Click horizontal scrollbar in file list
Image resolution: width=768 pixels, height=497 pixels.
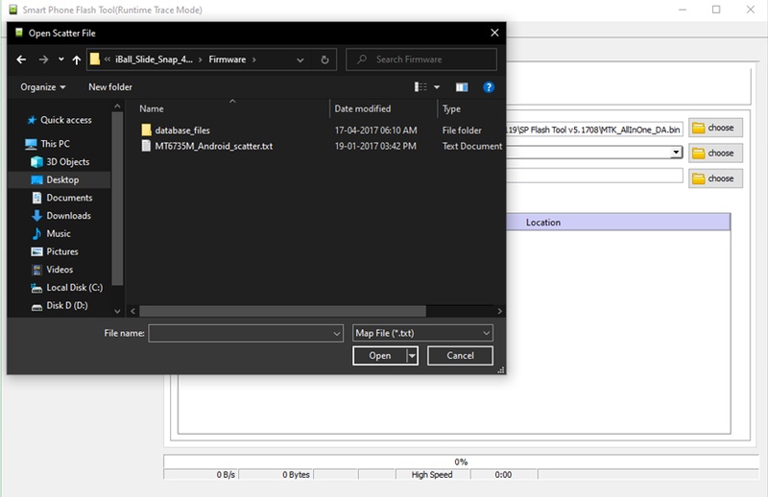click(282, 312)
